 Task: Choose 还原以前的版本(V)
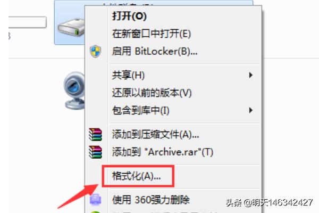[x=152, y=93]
